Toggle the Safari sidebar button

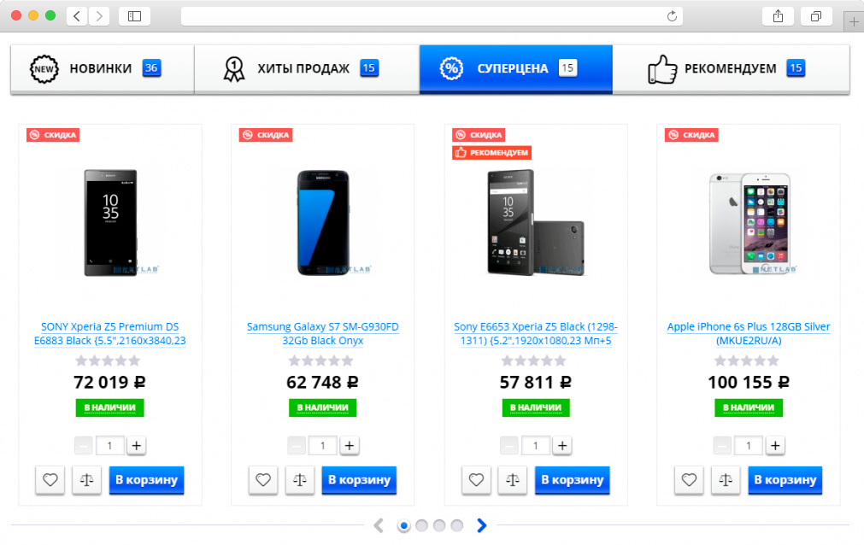134,16
